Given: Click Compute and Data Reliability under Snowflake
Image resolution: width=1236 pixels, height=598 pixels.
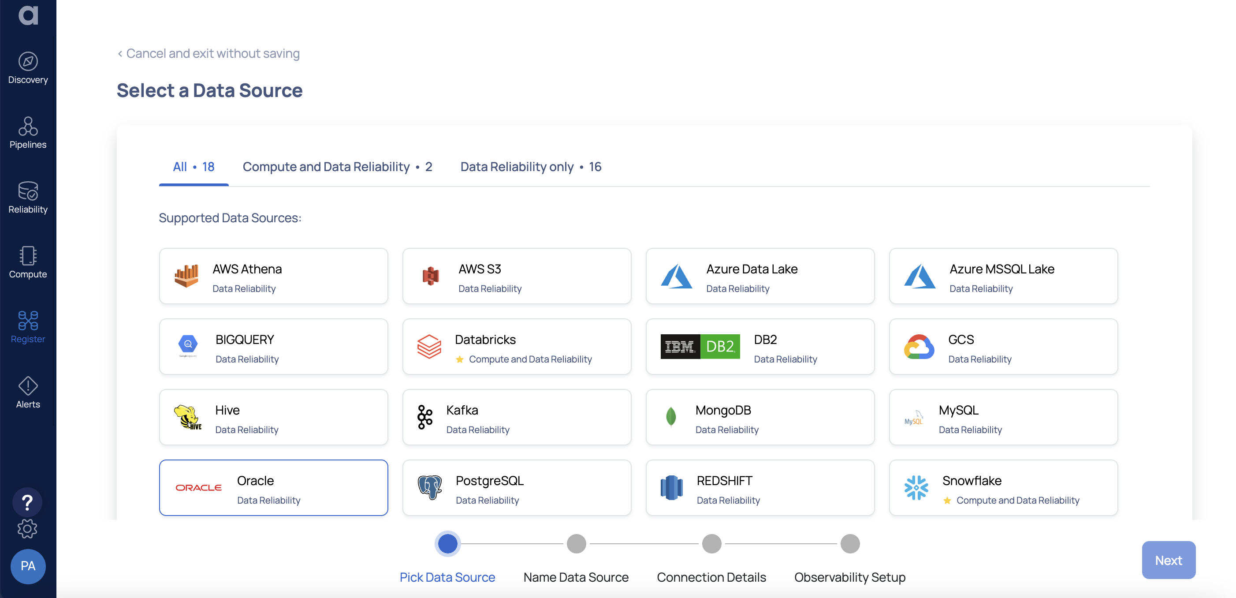Looking at the screenshot, I should pyautogui.click(x=1018, y=500).
